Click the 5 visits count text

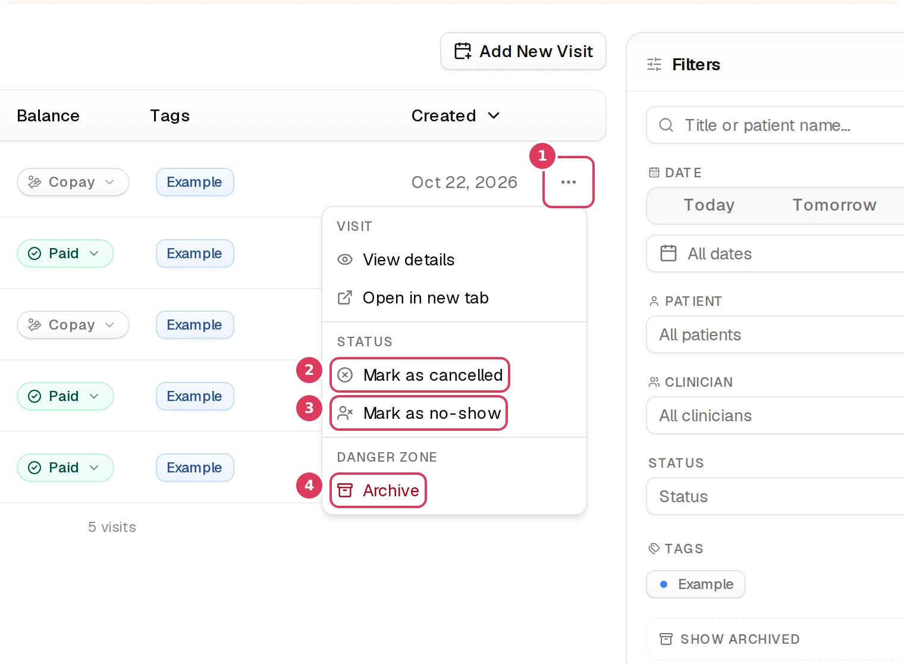[x=112, y=527]
